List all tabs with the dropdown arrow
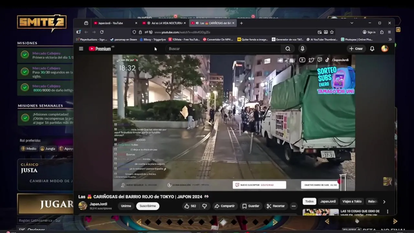The height and width of the screenshot is (233, 414). pyautogui.click(x=352, y=23)
